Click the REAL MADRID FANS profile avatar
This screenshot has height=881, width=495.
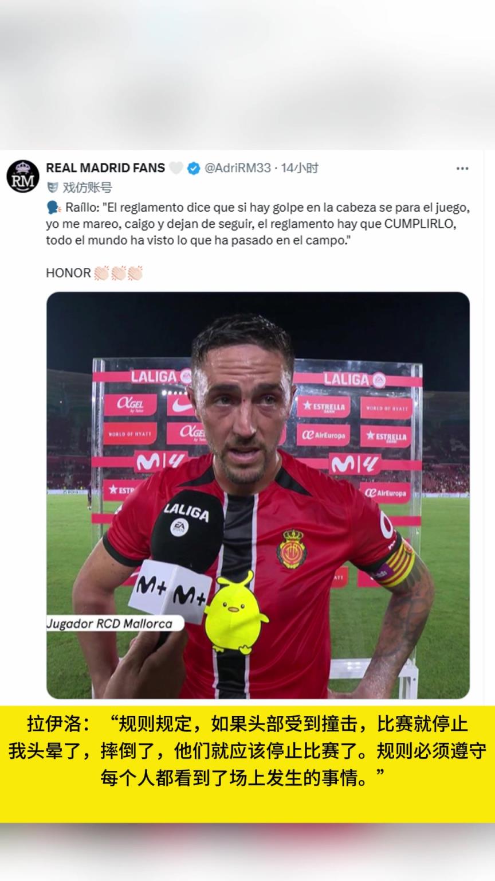coord(23,176)
